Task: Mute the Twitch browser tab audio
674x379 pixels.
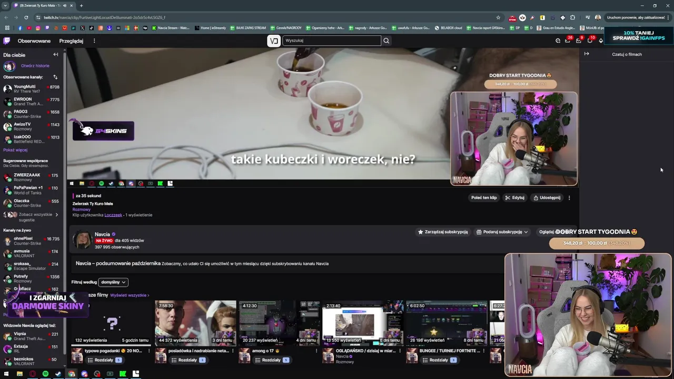Action: tap(65, 5)
